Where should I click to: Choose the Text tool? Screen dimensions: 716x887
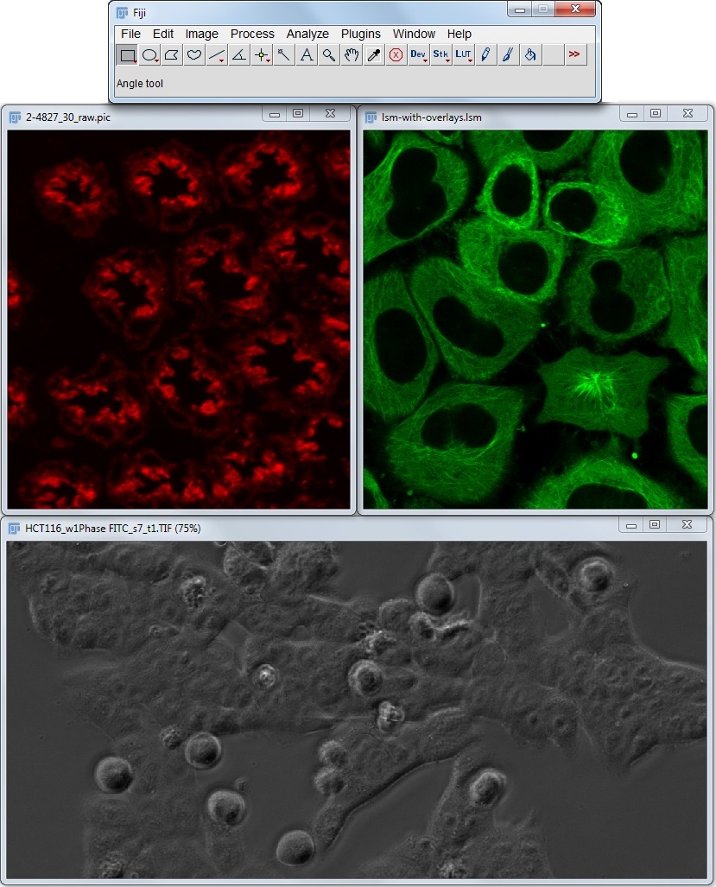coord(307,55)
